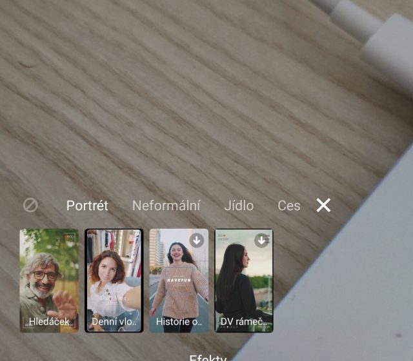Open the Neformální effects tab

(166, 206)
